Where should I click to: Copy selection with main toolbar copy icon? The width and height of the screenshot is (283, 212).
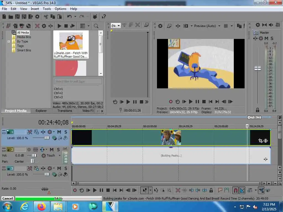[53, 17]
